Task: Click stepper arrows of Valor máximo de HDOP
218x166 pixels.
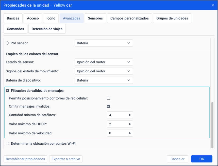Action: (130, 124)
